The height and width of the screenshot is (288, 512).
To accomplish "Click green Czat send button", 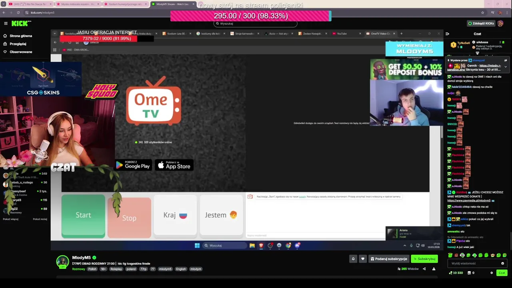I will click(x=502, y=273).
